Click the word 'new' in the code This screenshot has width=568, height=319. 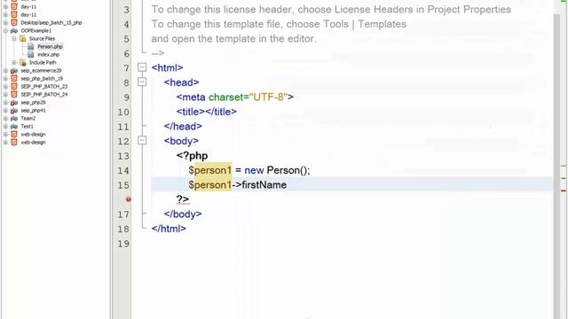pos(254,170)
